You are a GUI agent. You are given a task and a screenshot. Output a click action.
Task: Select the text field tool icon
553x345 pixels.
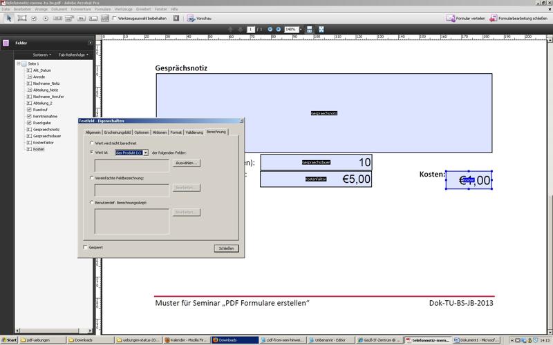coord(22,19)
